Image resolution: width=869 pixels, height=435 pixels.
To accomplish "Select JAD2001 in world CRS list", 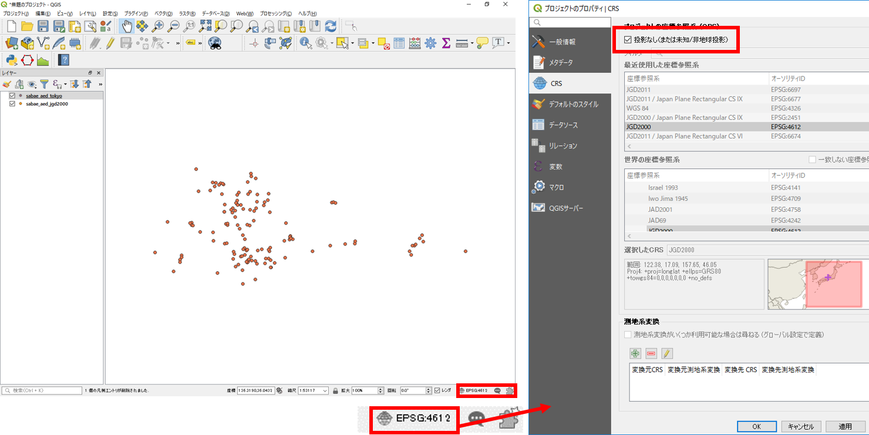I will [746, 210].
